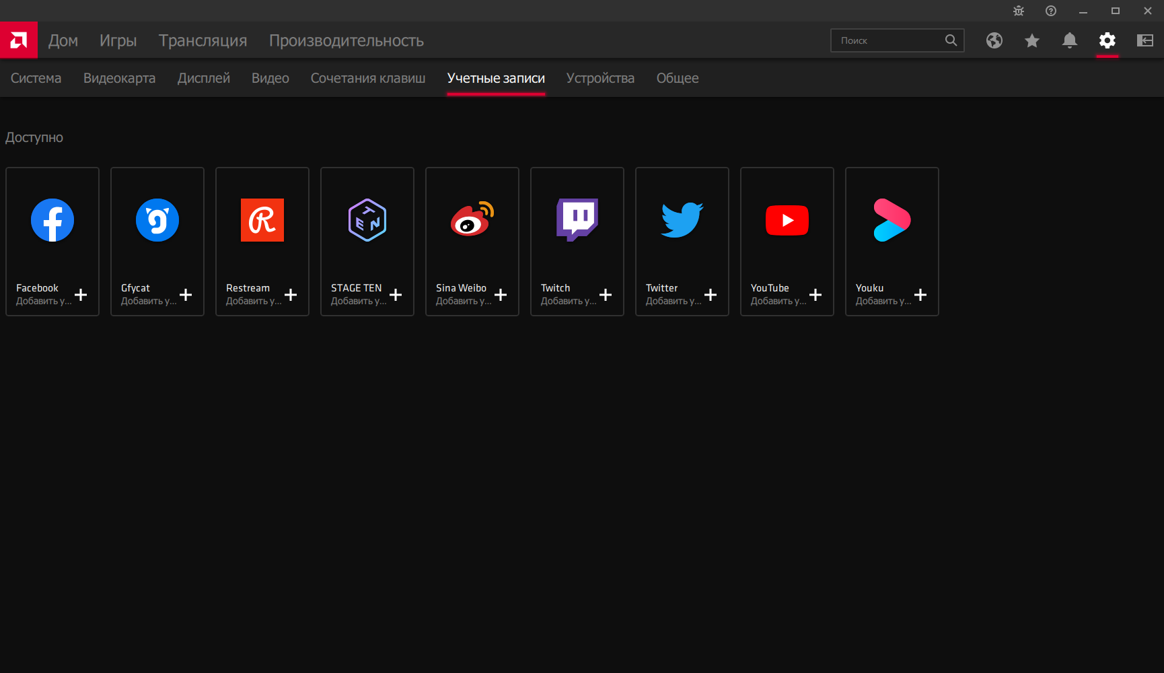This screenshot has height=673, width=1164.
Task: Click the Facebook card label text
Action: coord(38,288)
